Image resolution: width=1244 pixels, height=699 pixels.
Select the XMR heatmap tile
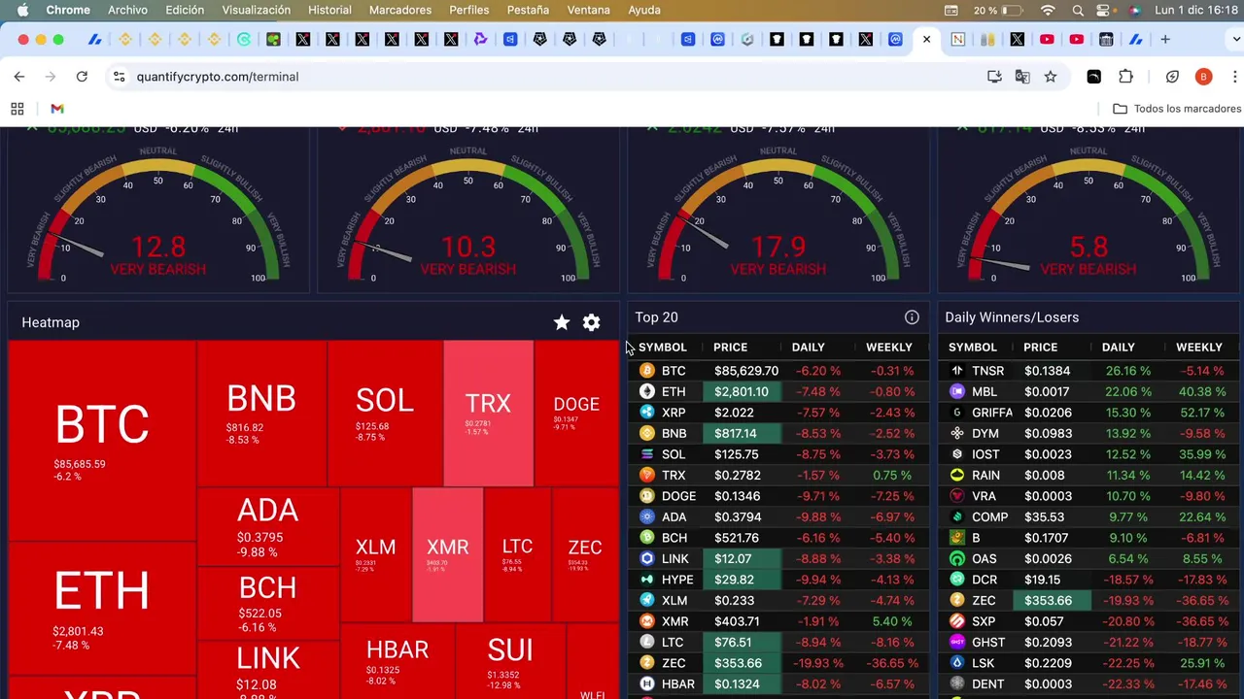[448, 554]
